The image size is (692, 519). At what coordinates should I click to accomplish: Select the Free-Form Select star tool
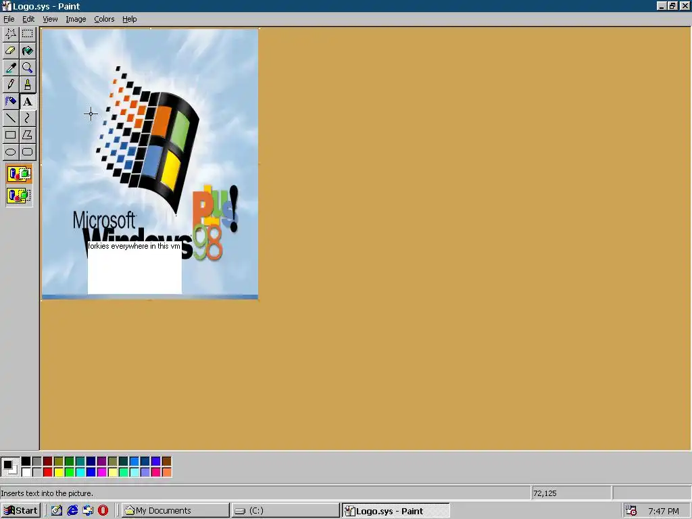[x=11, y=34]
